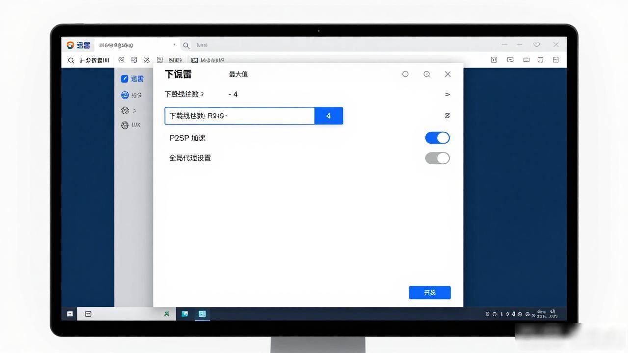Screen dimensions: 628x353
Task: Click the Xunlei logo icon in title bar
Action: pyautogui.click(x=71, y=45)
